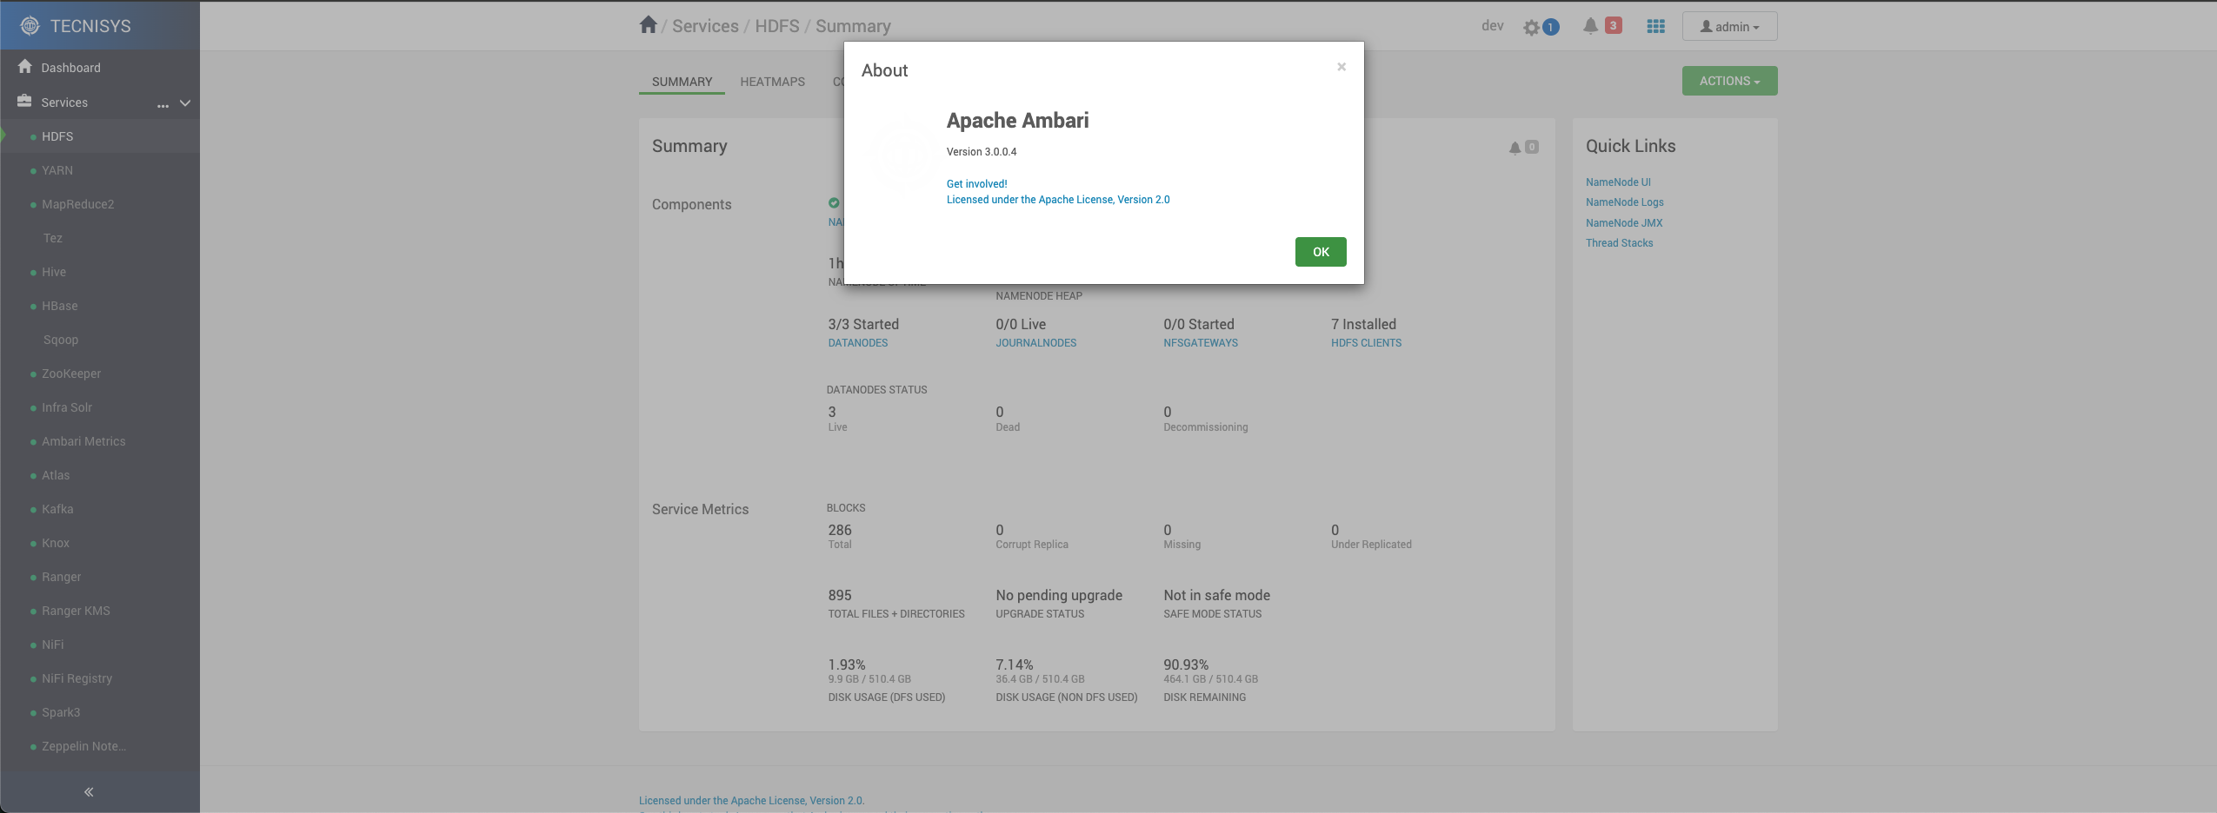Viewport: 2217px width, 813px height.
Task: Collapse the Services list chevron
Action: (x=185, y=102)
